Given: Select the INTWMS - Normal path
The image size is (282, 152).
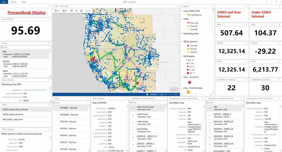Looking at the screenshot, I should [70, 108].
